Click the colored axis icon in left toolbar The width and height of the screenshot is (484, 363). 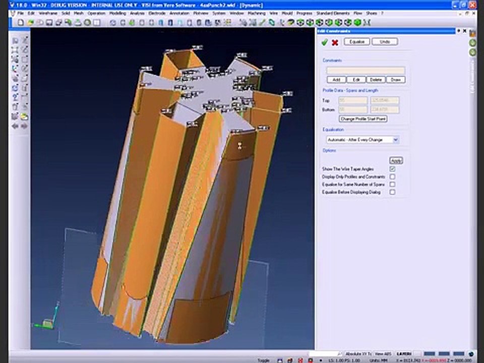pos(15,69)
